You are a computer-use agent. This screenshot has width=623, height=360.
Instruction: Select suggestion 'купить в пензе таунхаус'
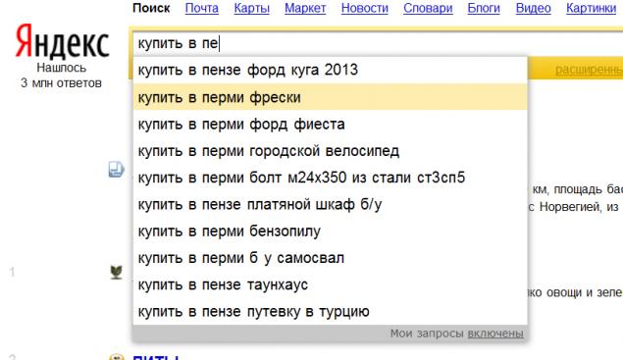(330, 284)
